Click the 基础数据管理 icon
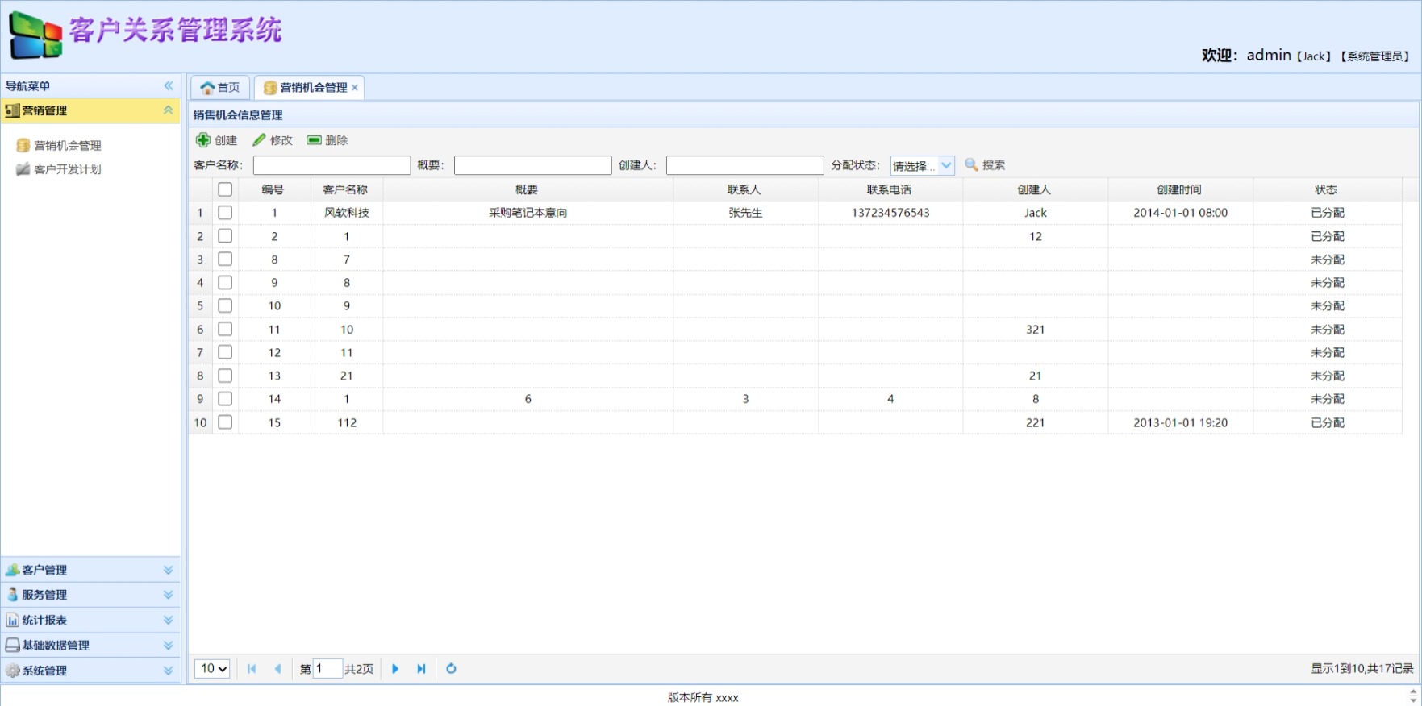This screenshot has width=1422, height=706. click(x=12, y=645)
